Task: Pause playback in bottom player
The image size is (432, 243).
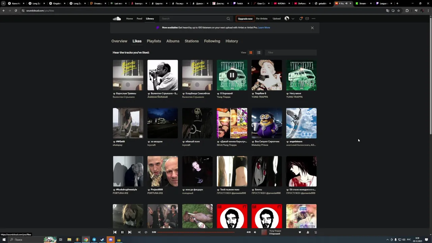Action: pos(122,232)
